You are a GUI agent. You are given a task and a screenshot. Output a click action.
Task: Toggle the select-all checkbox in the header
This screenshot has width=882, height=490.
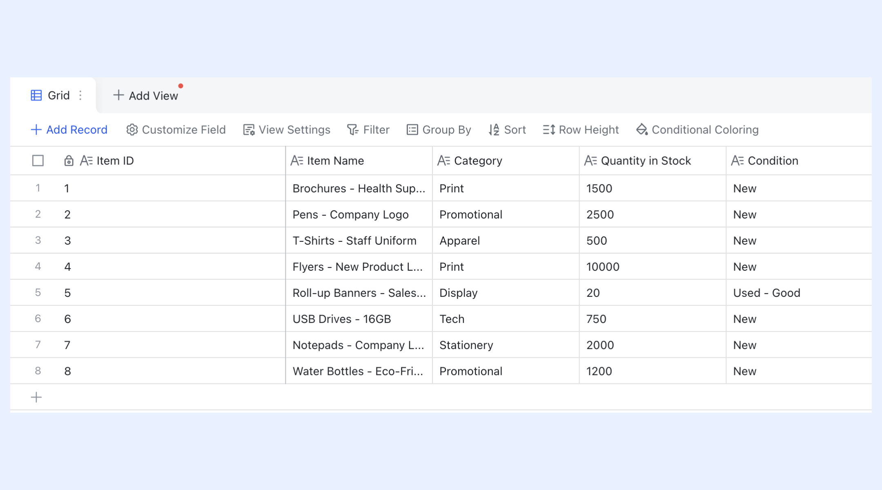[x=38, y=161]
